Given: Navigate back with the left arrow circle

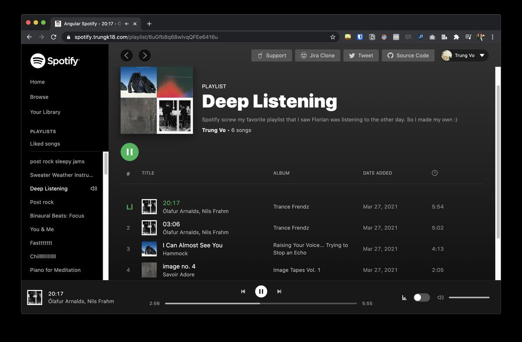Looking at the screenshot, I should pos(126,55).
